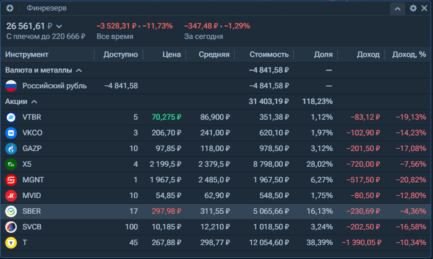Viewport: 433px width, 259px height.
Task: Click MGNT loss percent −20,82%
Action: coord(411,180)
